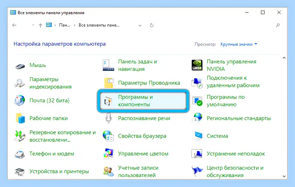This screenshot has width=295, height=187.
Task: Click the Remote Desktop Connections icon
Action: [197, 83]
